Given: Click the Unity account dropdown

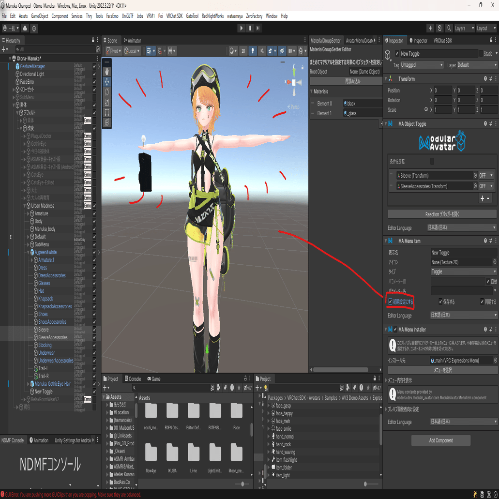Looking at the screenshot, I should tap(11, 28).
